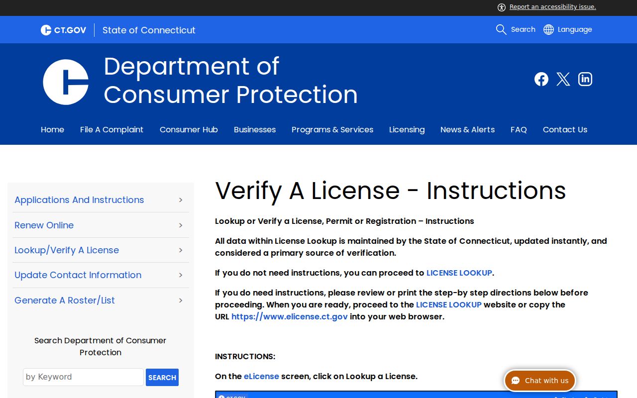Click the accessibility person icon
Image resolution: width=637 pixels, height=398 pixels.
[x=502, y=7]
